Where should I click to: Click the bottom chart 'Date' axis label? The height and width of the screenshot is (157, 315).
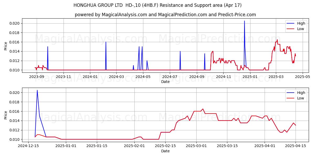(165, 151)
